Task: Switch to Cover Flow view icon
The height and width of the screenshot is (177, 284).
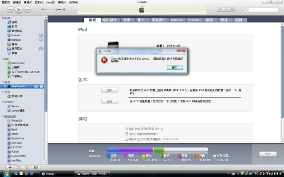Action: tap(232, 9)
